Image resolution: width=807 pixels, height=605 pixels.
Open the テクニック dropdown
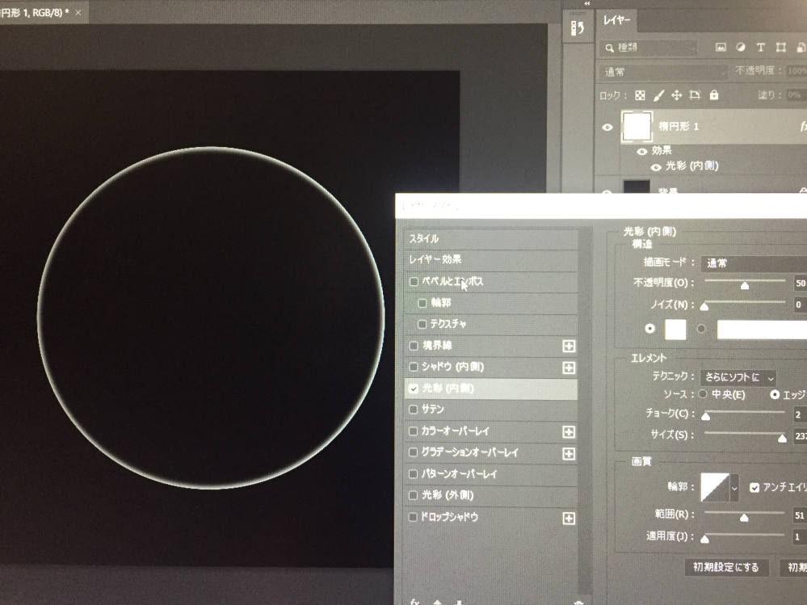pyautogui.click(x=738, y=377)
